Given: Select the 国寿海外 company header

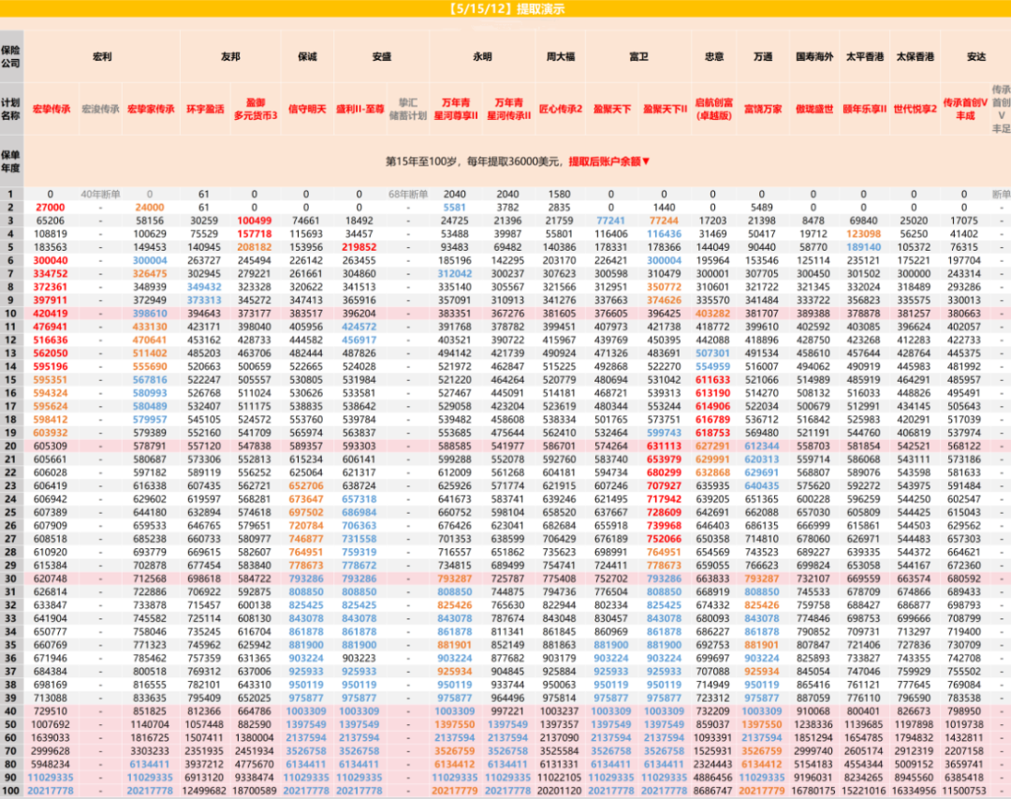Looking at the screenshot, I should pos(814,57).
